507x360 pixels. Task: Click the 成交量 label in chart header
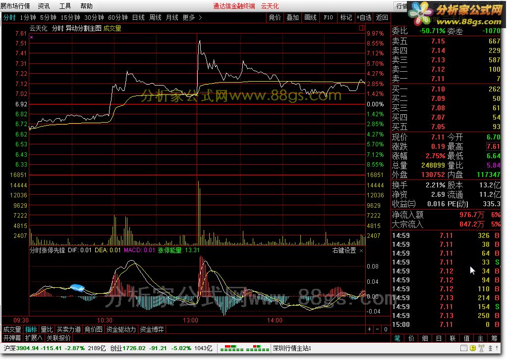pyautogui.click(x=112, y=28)
